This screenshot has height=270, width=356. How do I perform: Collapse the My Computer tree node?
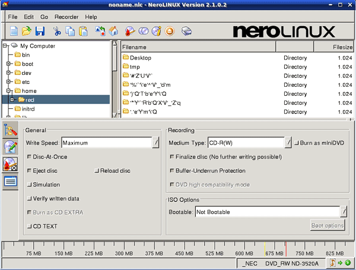5,46
